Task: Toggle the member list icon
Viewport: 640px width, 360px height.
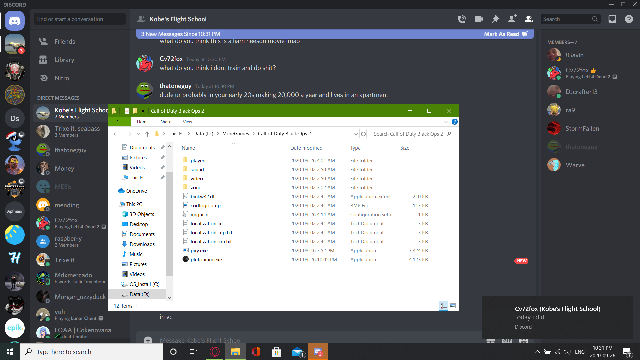Action: coord(529,19)
